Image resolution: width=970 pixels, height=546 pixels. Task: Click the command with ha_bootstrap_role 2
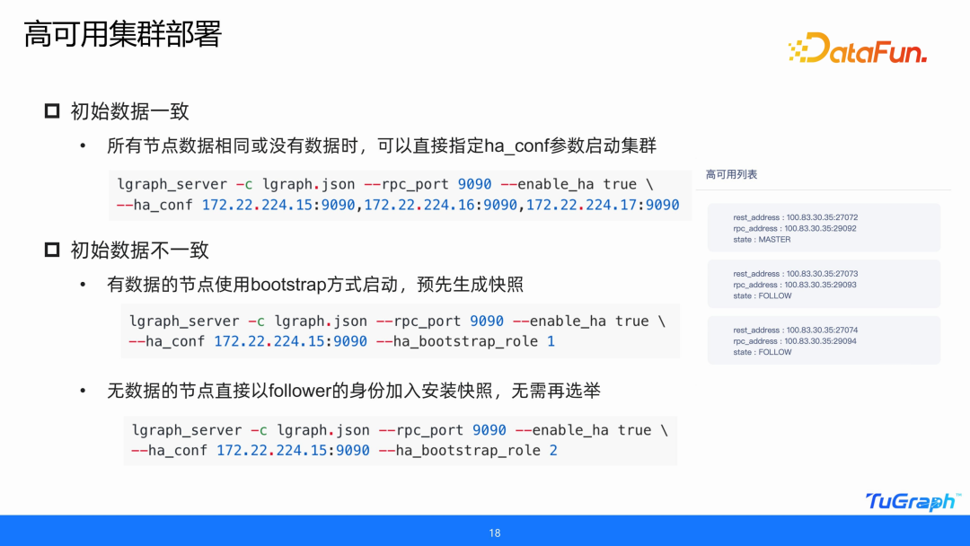tap(400, 440)
